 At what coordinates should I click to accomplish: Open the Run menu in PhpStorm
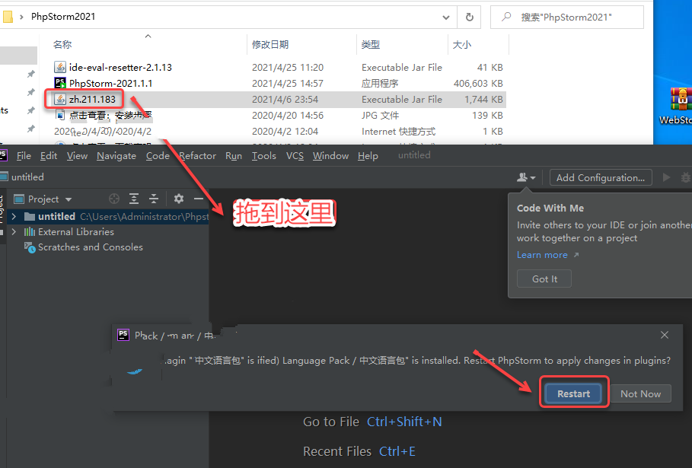(234, 156)
